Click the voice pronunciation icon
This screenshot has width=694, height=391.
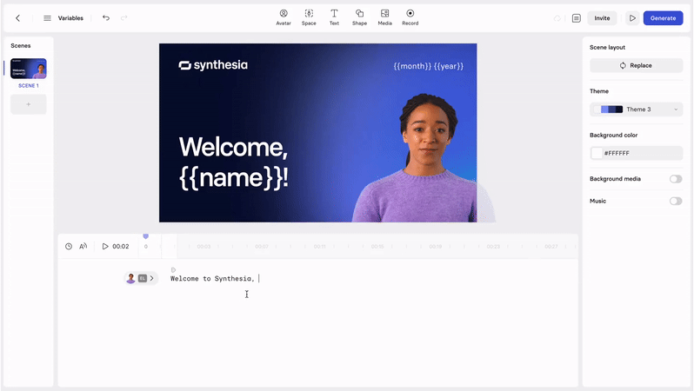83,247
